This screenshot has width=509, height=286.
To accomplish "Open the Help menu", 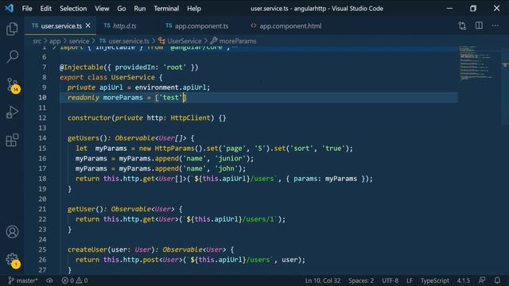I will 194,9.
